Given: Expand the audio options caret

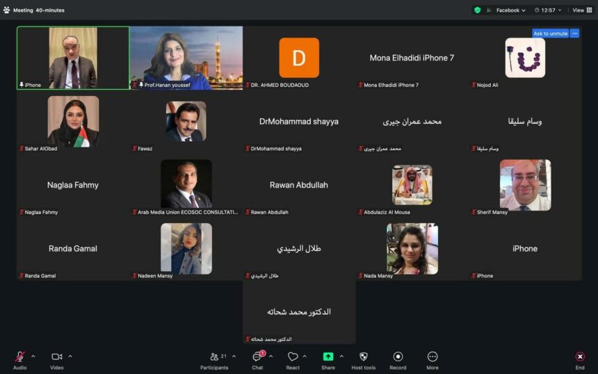Looking at the screenshot, I should (x=33, y=357).
